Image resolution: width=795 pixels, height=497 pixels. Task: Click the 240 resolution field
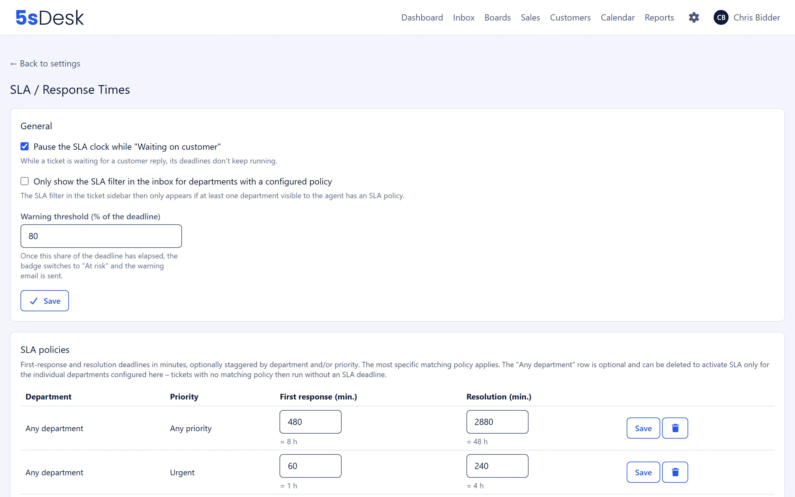pyautogui.click(x=497, y=466)
